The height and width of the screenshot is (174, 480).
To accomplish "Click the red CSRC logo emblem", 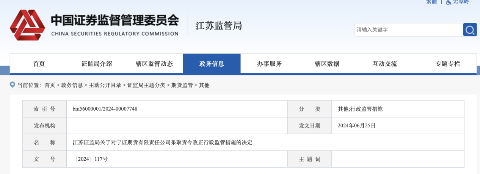I will coord(27,25).
